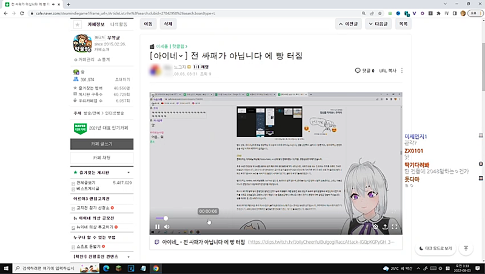Click the browser back arrow
This screenshot has height=274, width=485.
coord(5,13)
